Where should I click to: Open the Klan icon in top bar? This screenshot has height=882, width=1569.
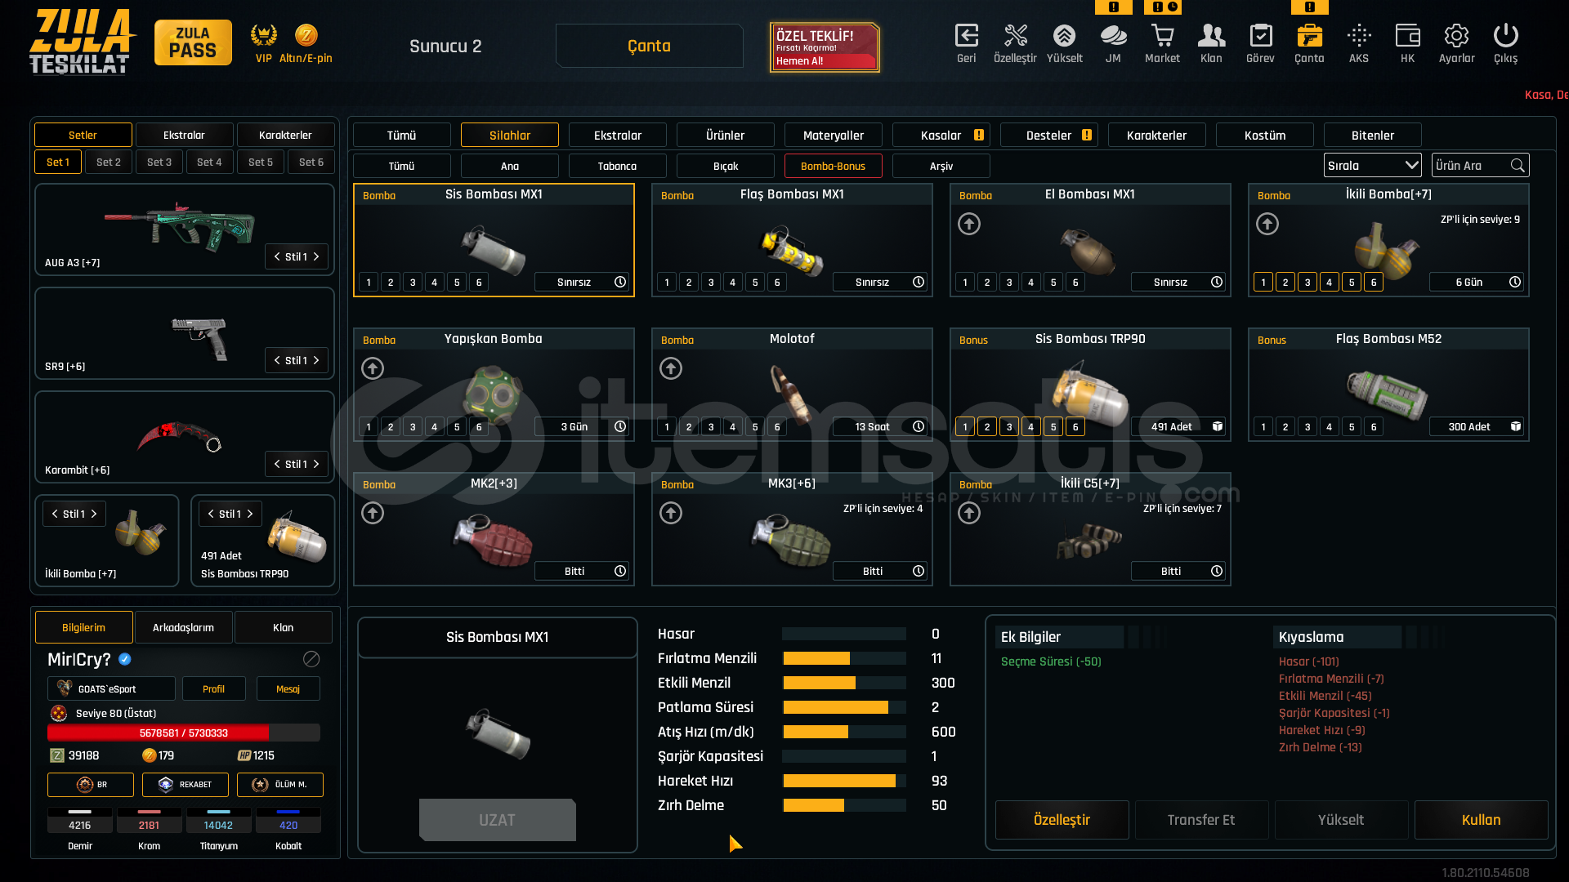coord(1211,36)
